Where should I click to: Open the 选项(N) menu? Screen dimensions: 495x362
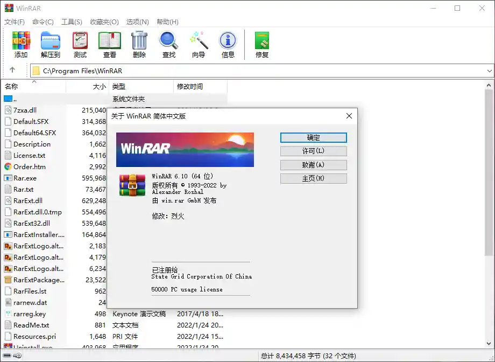pos(137,22)
